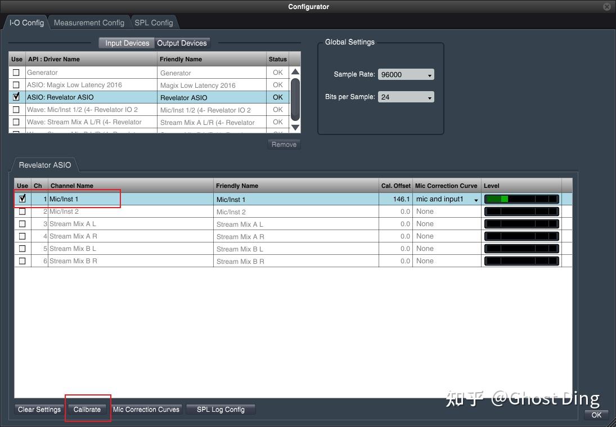Click the Calibrate button
Screen dimensions: 616x427
pos(87,409)
